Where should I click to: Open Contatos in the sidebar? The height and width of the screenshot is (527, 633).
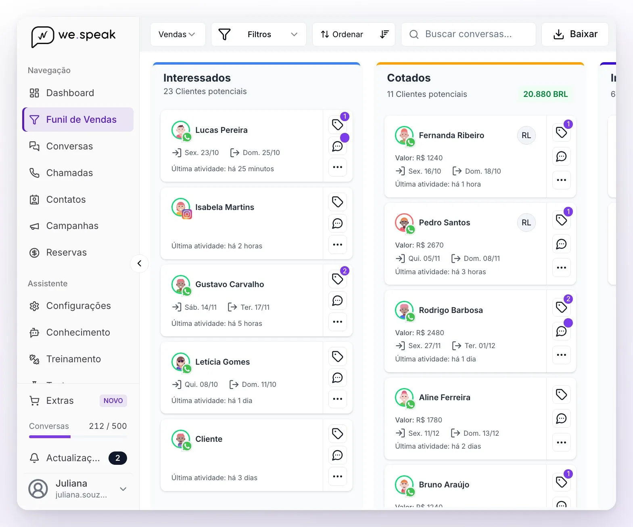tap(78, 199)
